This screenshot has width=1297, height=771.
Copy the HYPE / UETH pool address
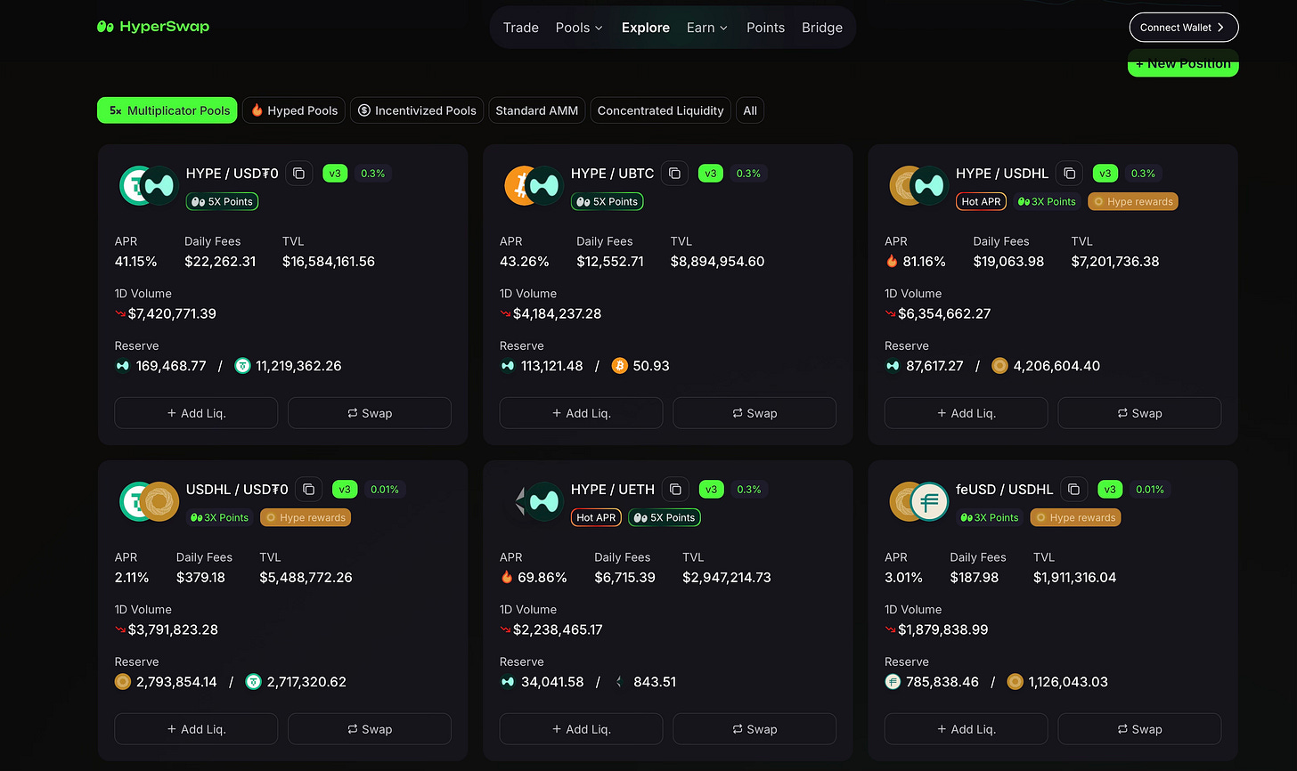(675, 490)
